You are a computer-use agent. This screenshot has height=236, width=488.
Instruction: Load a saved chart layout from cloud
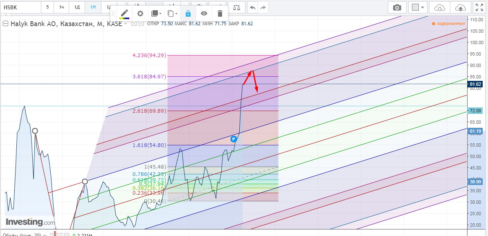pyautogui.click(x=439, y=7)
